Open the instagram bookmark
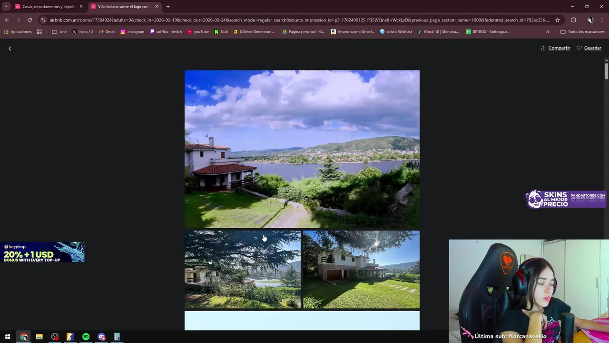The image size is (609, 343). pyautogui.click(x=132, y=32)
